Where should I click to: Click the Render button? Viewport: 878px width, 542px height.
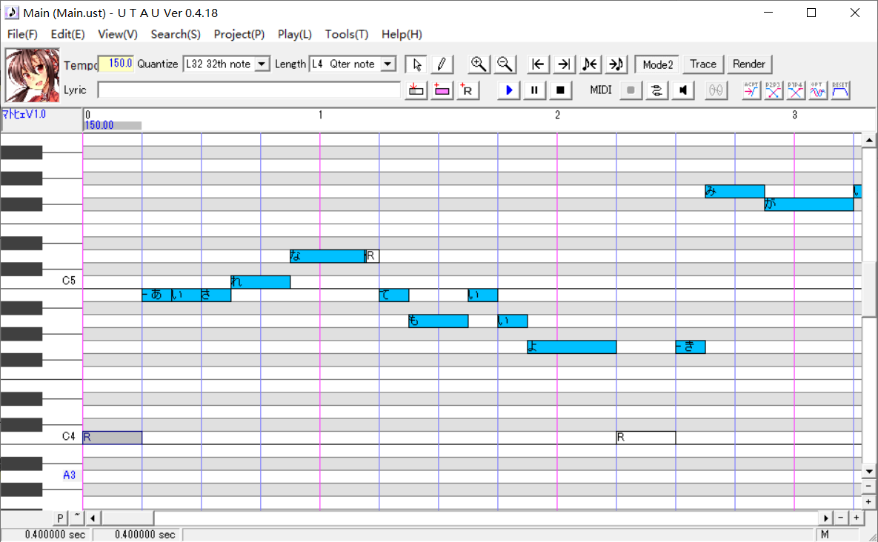point(748,64)
